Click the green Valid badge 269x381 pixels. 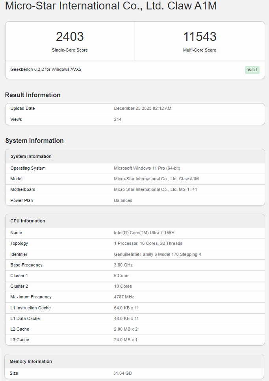tap(252, 70)
